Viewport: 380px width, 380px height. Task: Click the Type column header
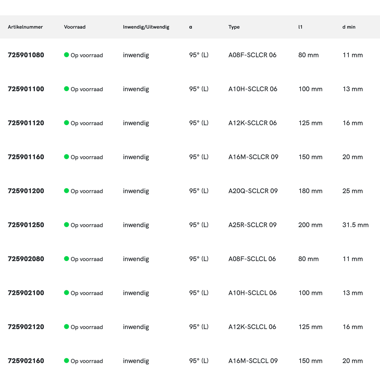(x=234, y=27)
